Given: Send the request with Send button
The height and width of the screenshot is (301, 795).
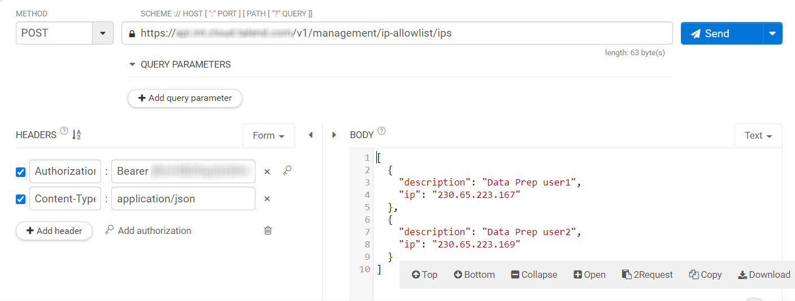Looking at the screenshot, I should coord(722,33).
